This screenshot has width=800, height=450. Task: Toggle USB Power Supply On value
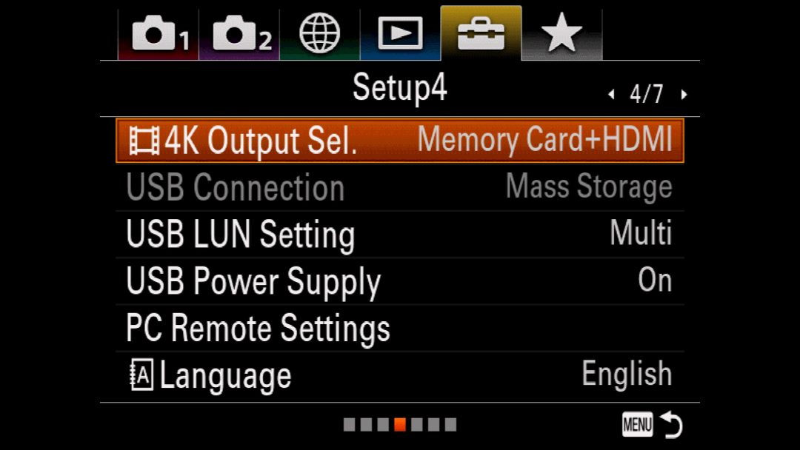[x=655, y=281]
